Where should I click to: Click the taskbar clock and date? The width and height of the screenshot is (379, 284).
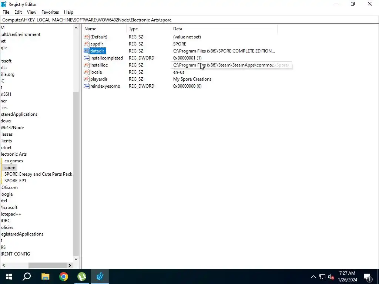point(347,277)
